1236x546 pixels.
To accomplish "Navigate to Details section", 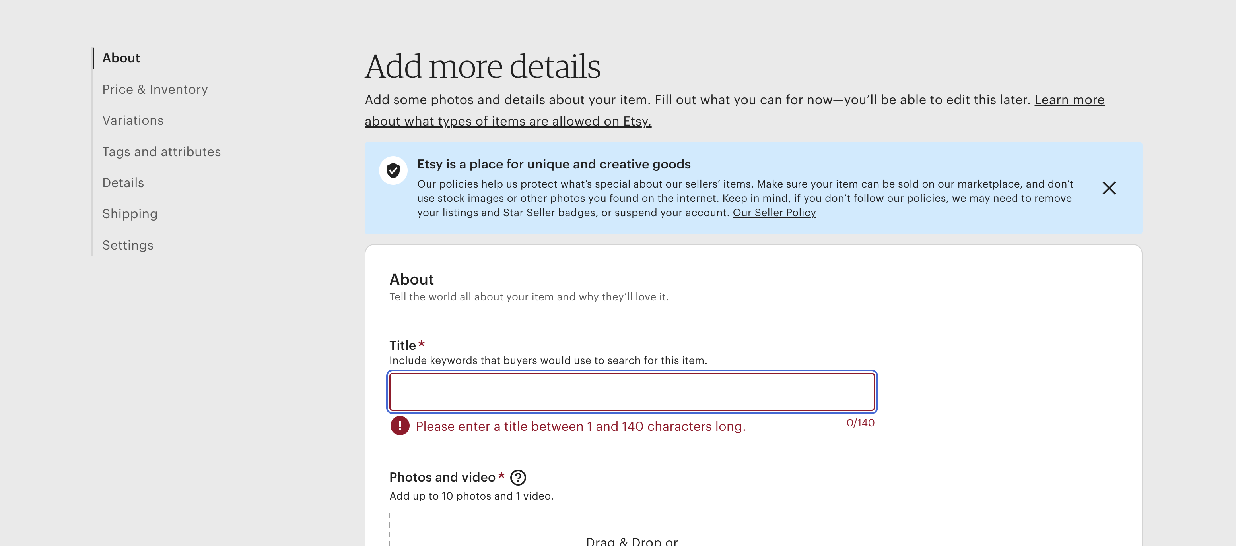I will tap(123, 183).
